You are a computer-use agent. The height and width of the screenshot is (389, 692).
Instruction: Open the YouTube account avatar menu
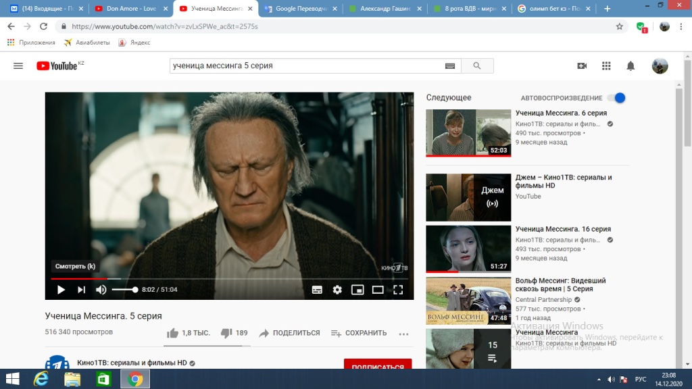pyautogui.click(x=660, y=66)
